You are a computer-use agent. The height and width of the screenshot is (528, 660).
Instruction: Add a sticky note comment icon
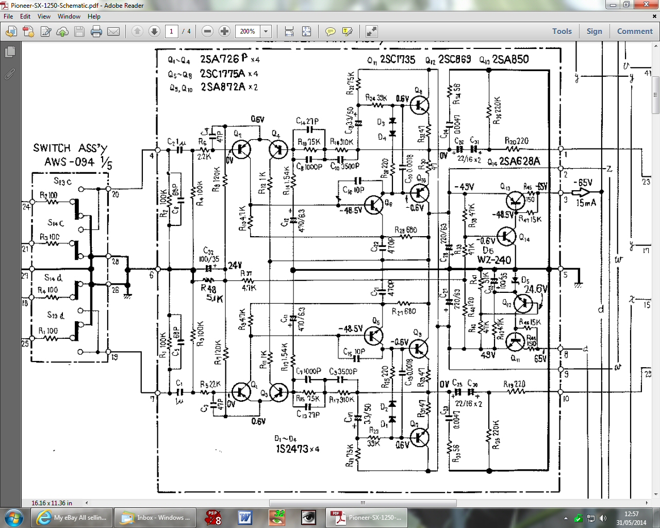[x=330, y=31]
